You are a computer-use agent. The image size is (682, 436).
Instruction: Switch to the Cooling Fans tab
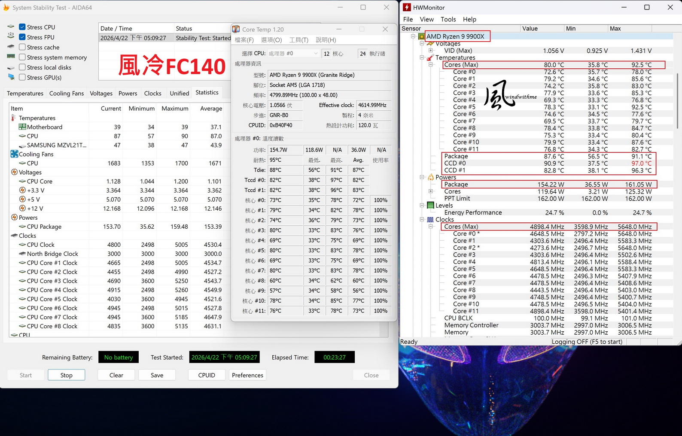point(66,93)
